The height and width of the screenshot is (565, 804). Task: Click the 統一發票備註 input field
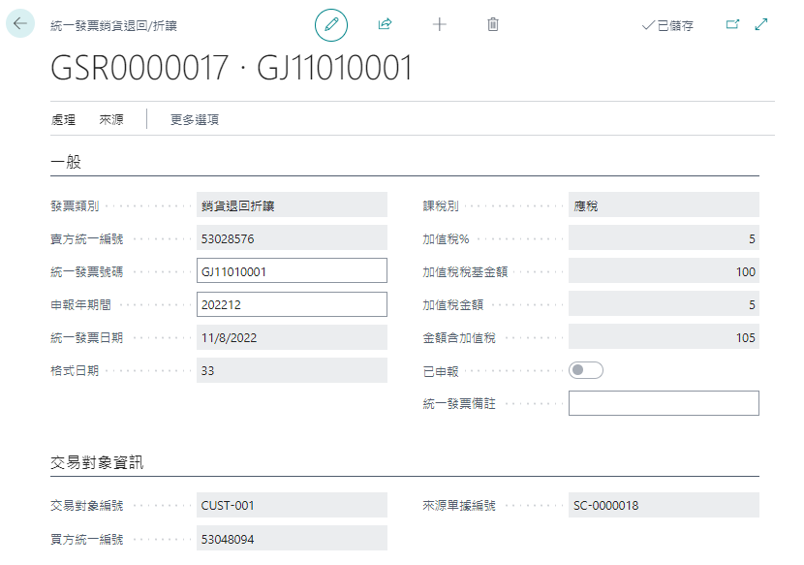tap(664, 403)
